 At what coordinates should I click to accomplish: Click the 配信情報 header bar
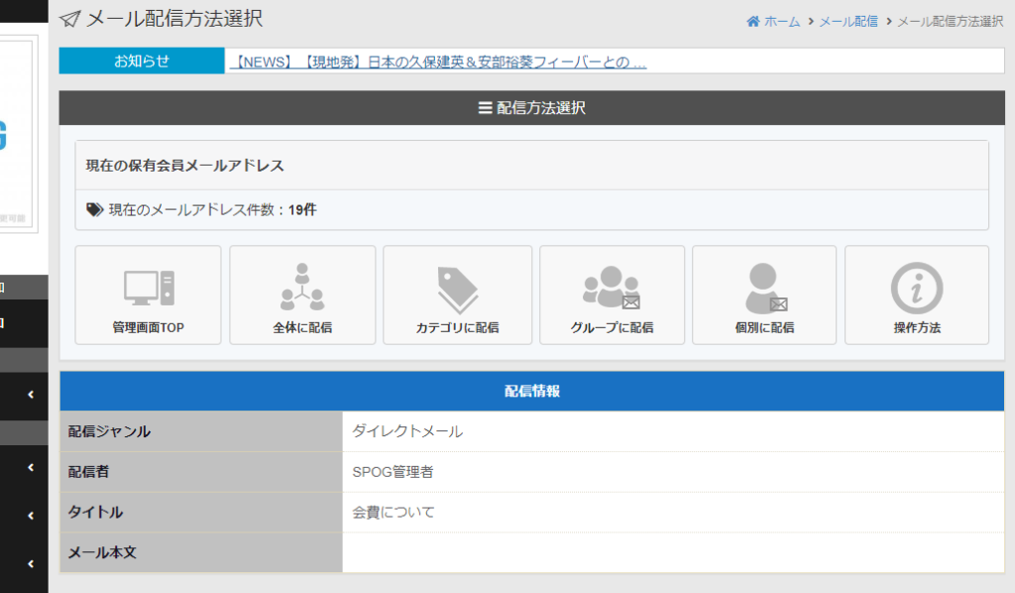click(531, 391)
